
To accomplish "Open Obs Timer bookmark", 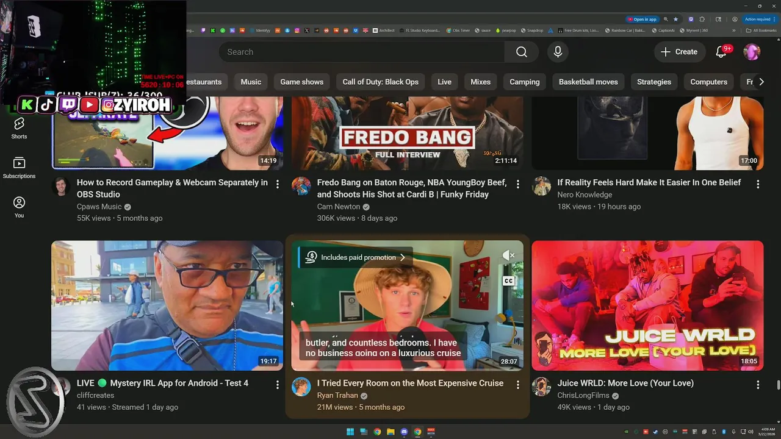I will coord(458,30).
